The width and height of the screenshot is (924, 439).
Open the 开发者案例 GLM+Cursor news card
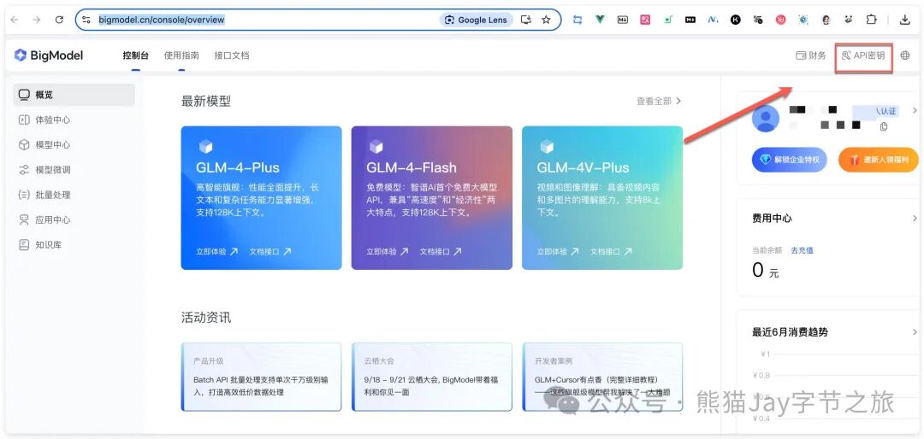[602, 377]
